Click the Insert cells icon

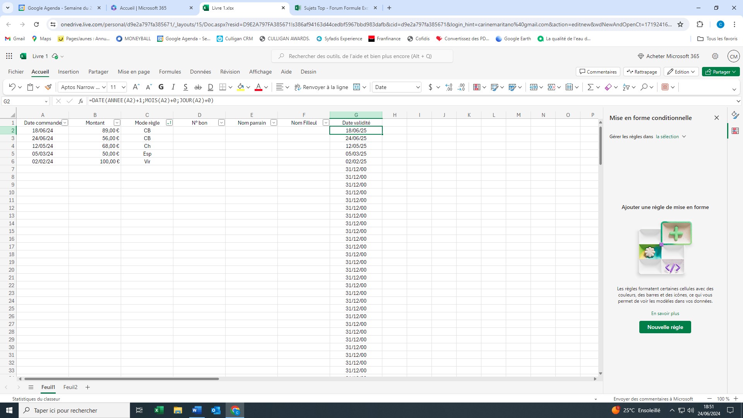(534, 87)
